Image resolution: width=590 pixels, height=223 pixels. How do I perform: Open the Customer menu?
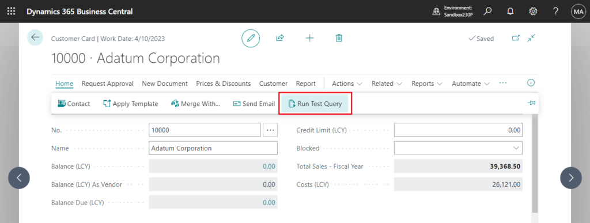274,84
